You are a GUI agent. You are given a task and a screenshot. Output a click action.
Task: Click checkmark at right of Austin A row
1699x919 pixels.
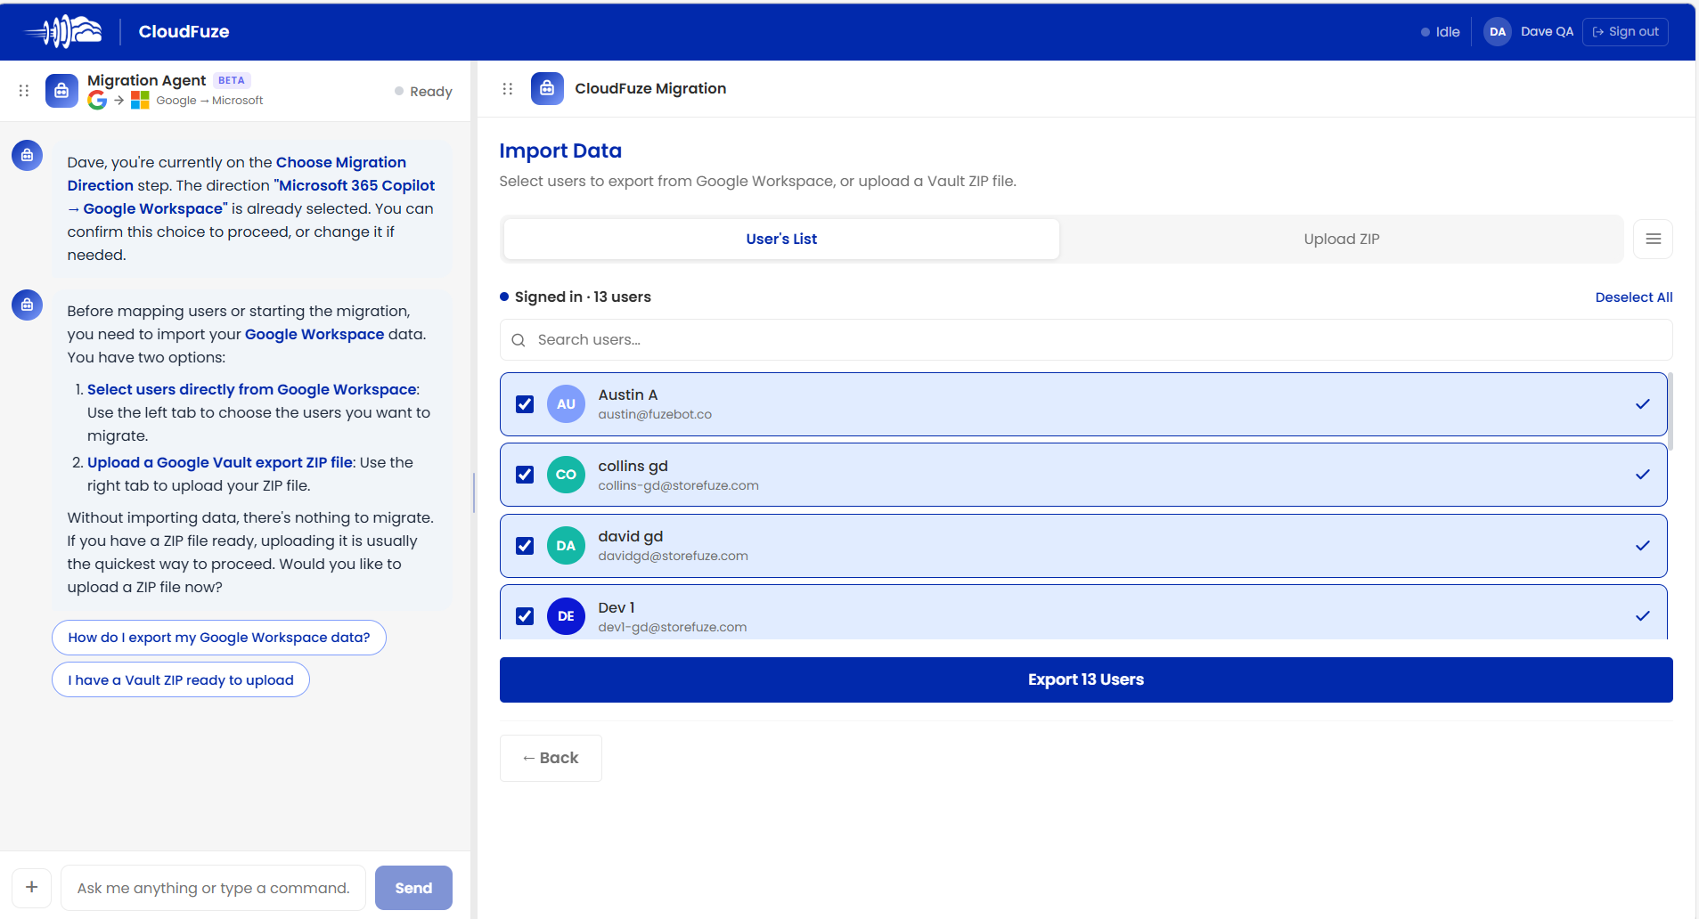click(x=1643, y=404)
